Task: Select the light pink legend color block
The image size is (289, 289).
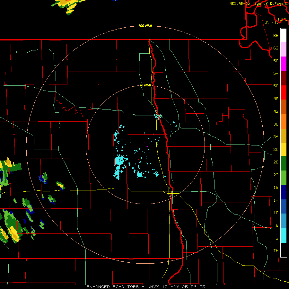Action: pos(284,49)
